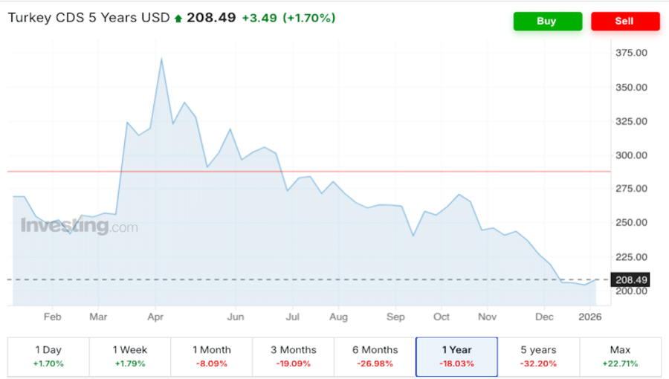The height and width of the screenshot is (379, 669).
Task: Click the 2026 marker on the time axis
Action: (x=591, y=317)
